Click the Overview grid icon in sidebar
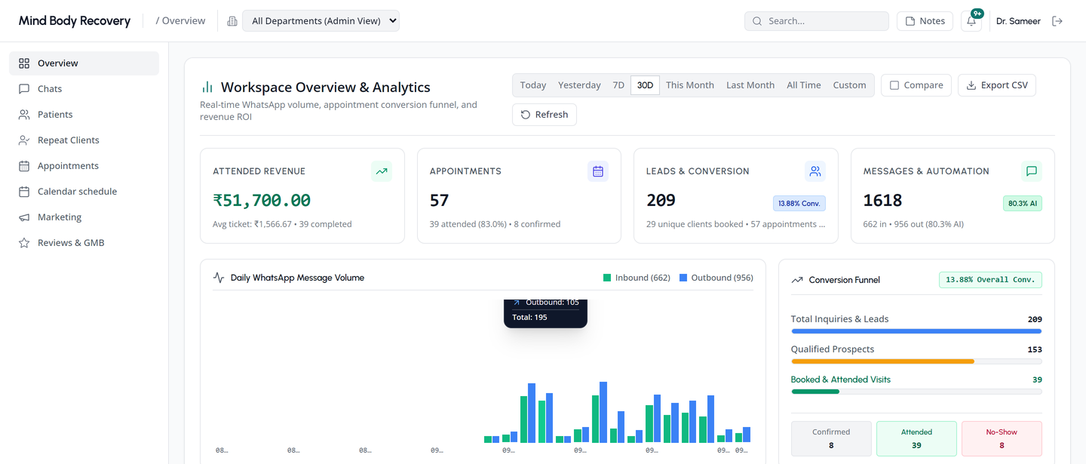Viewport: 1086px width, 464px height. 24,63
